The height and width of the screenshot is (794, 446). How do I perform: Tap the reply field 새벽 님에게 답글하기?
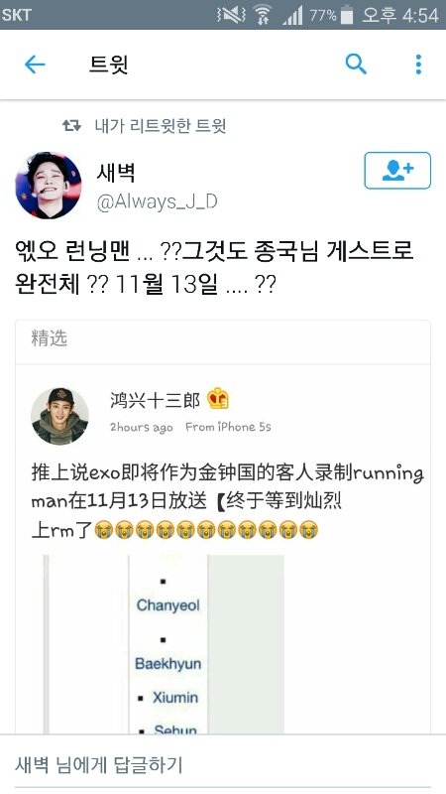tap(223, 764)
